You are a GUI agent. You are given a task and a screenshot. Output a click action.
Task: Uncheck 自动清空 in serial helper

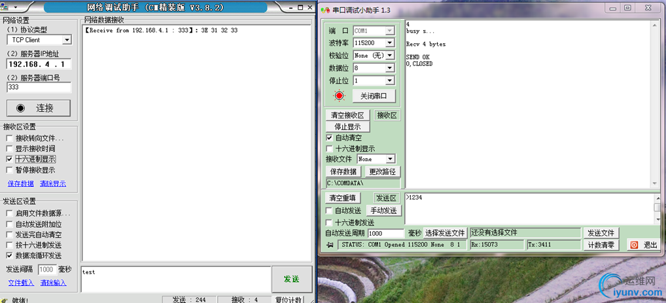[329, 137]
